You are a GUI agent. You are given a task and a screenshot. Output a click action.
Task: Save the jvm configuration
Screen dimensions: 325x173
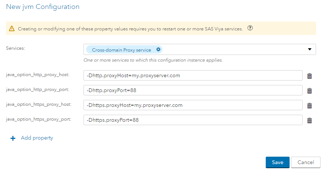tap(277, 162)
